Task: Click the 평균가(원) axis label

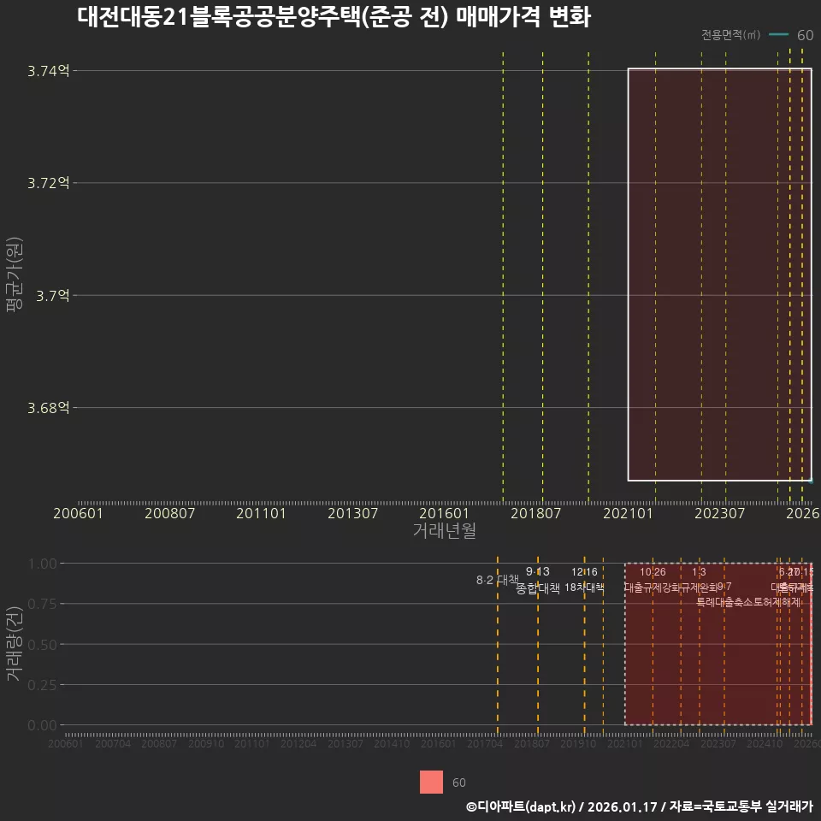Action: click(x=14, y=274)
